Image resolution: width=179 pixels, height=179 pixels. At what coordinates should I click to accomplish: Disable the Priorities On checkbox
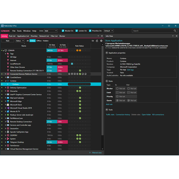pos(90,31)
